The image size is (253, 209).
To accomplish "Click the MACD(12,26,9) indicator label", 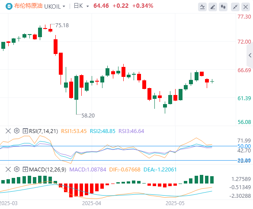I will (48, 170).
